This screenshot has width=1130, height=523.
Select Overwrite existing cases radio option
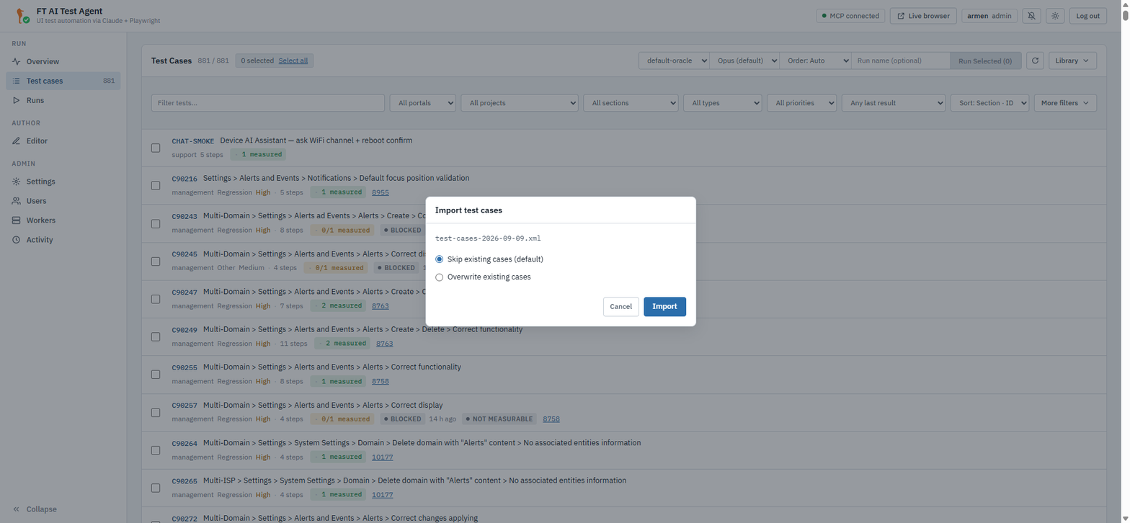tap(440, 277)
